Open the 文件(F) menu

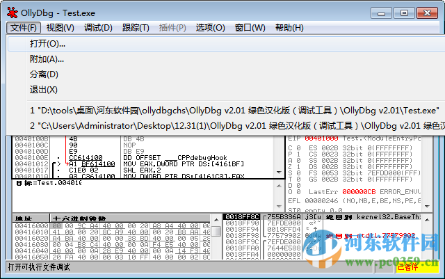click(24, 28)
